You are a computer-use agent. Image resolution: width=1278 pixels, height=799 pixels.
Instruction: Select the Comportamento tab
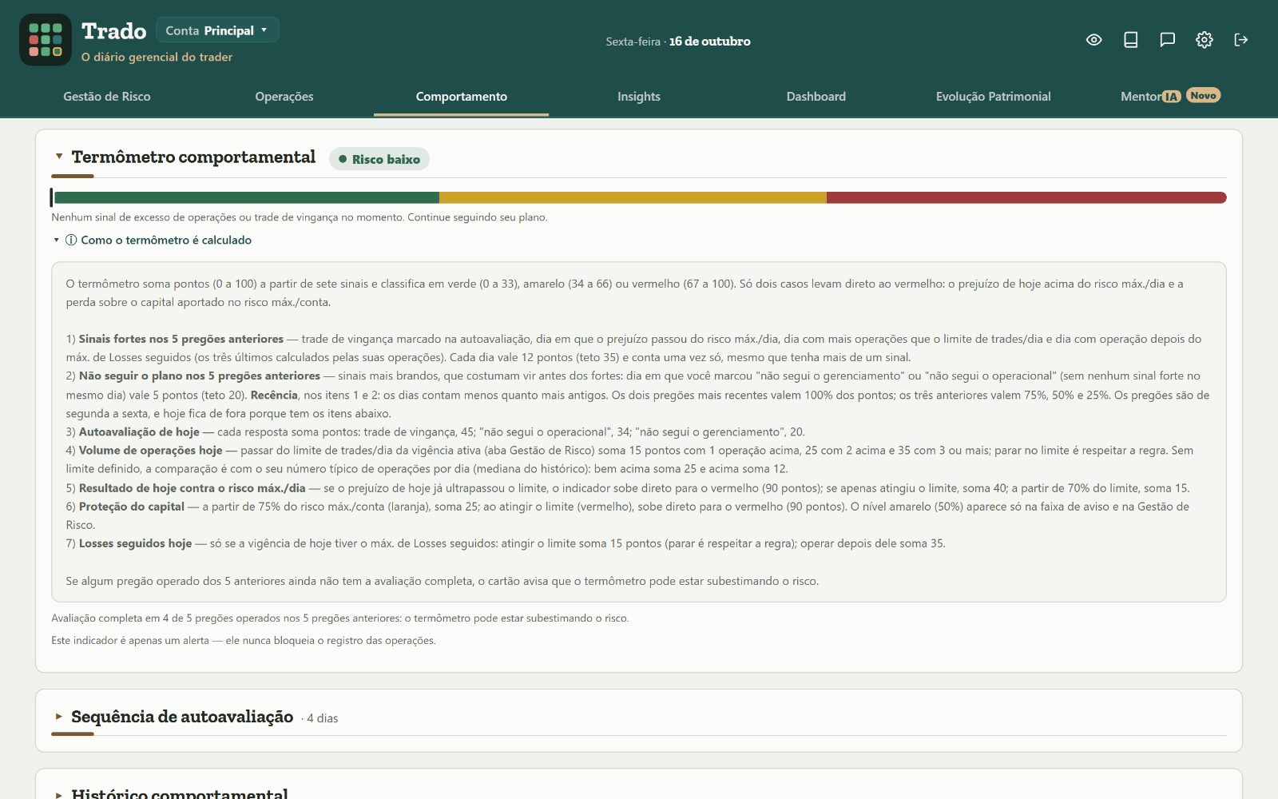pyautogui.click(x=462, y=96)
